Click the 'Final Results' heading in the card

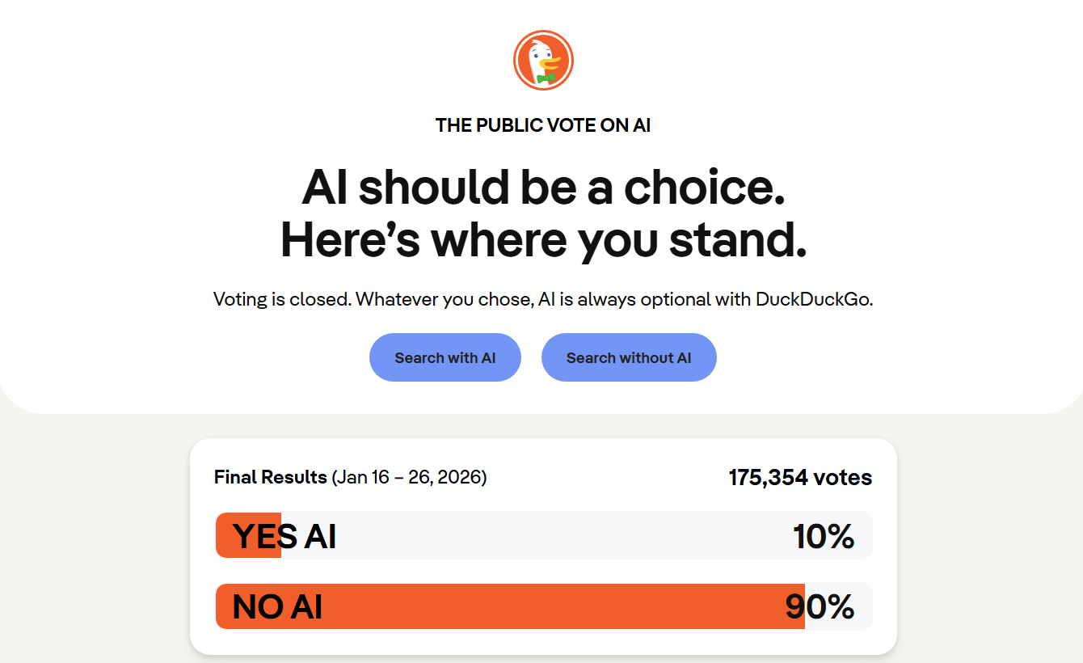click(x=270, y=477)
